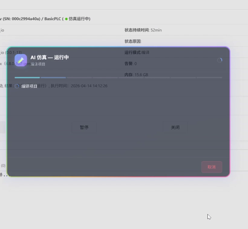
Task: Click execution time 2026-04-14 14:12:26
Action: (89, 86)
